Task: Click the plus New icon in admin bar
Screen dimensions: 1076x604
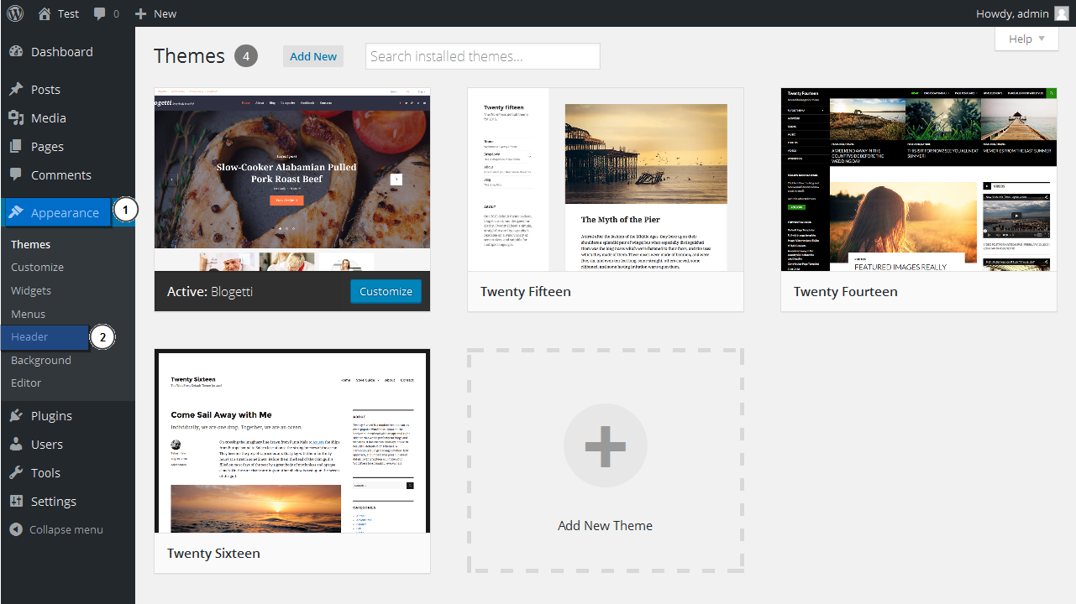Action: point(141,13)
